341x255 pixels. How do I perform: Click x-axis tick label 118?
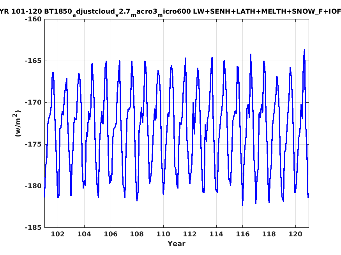[269, 234]
